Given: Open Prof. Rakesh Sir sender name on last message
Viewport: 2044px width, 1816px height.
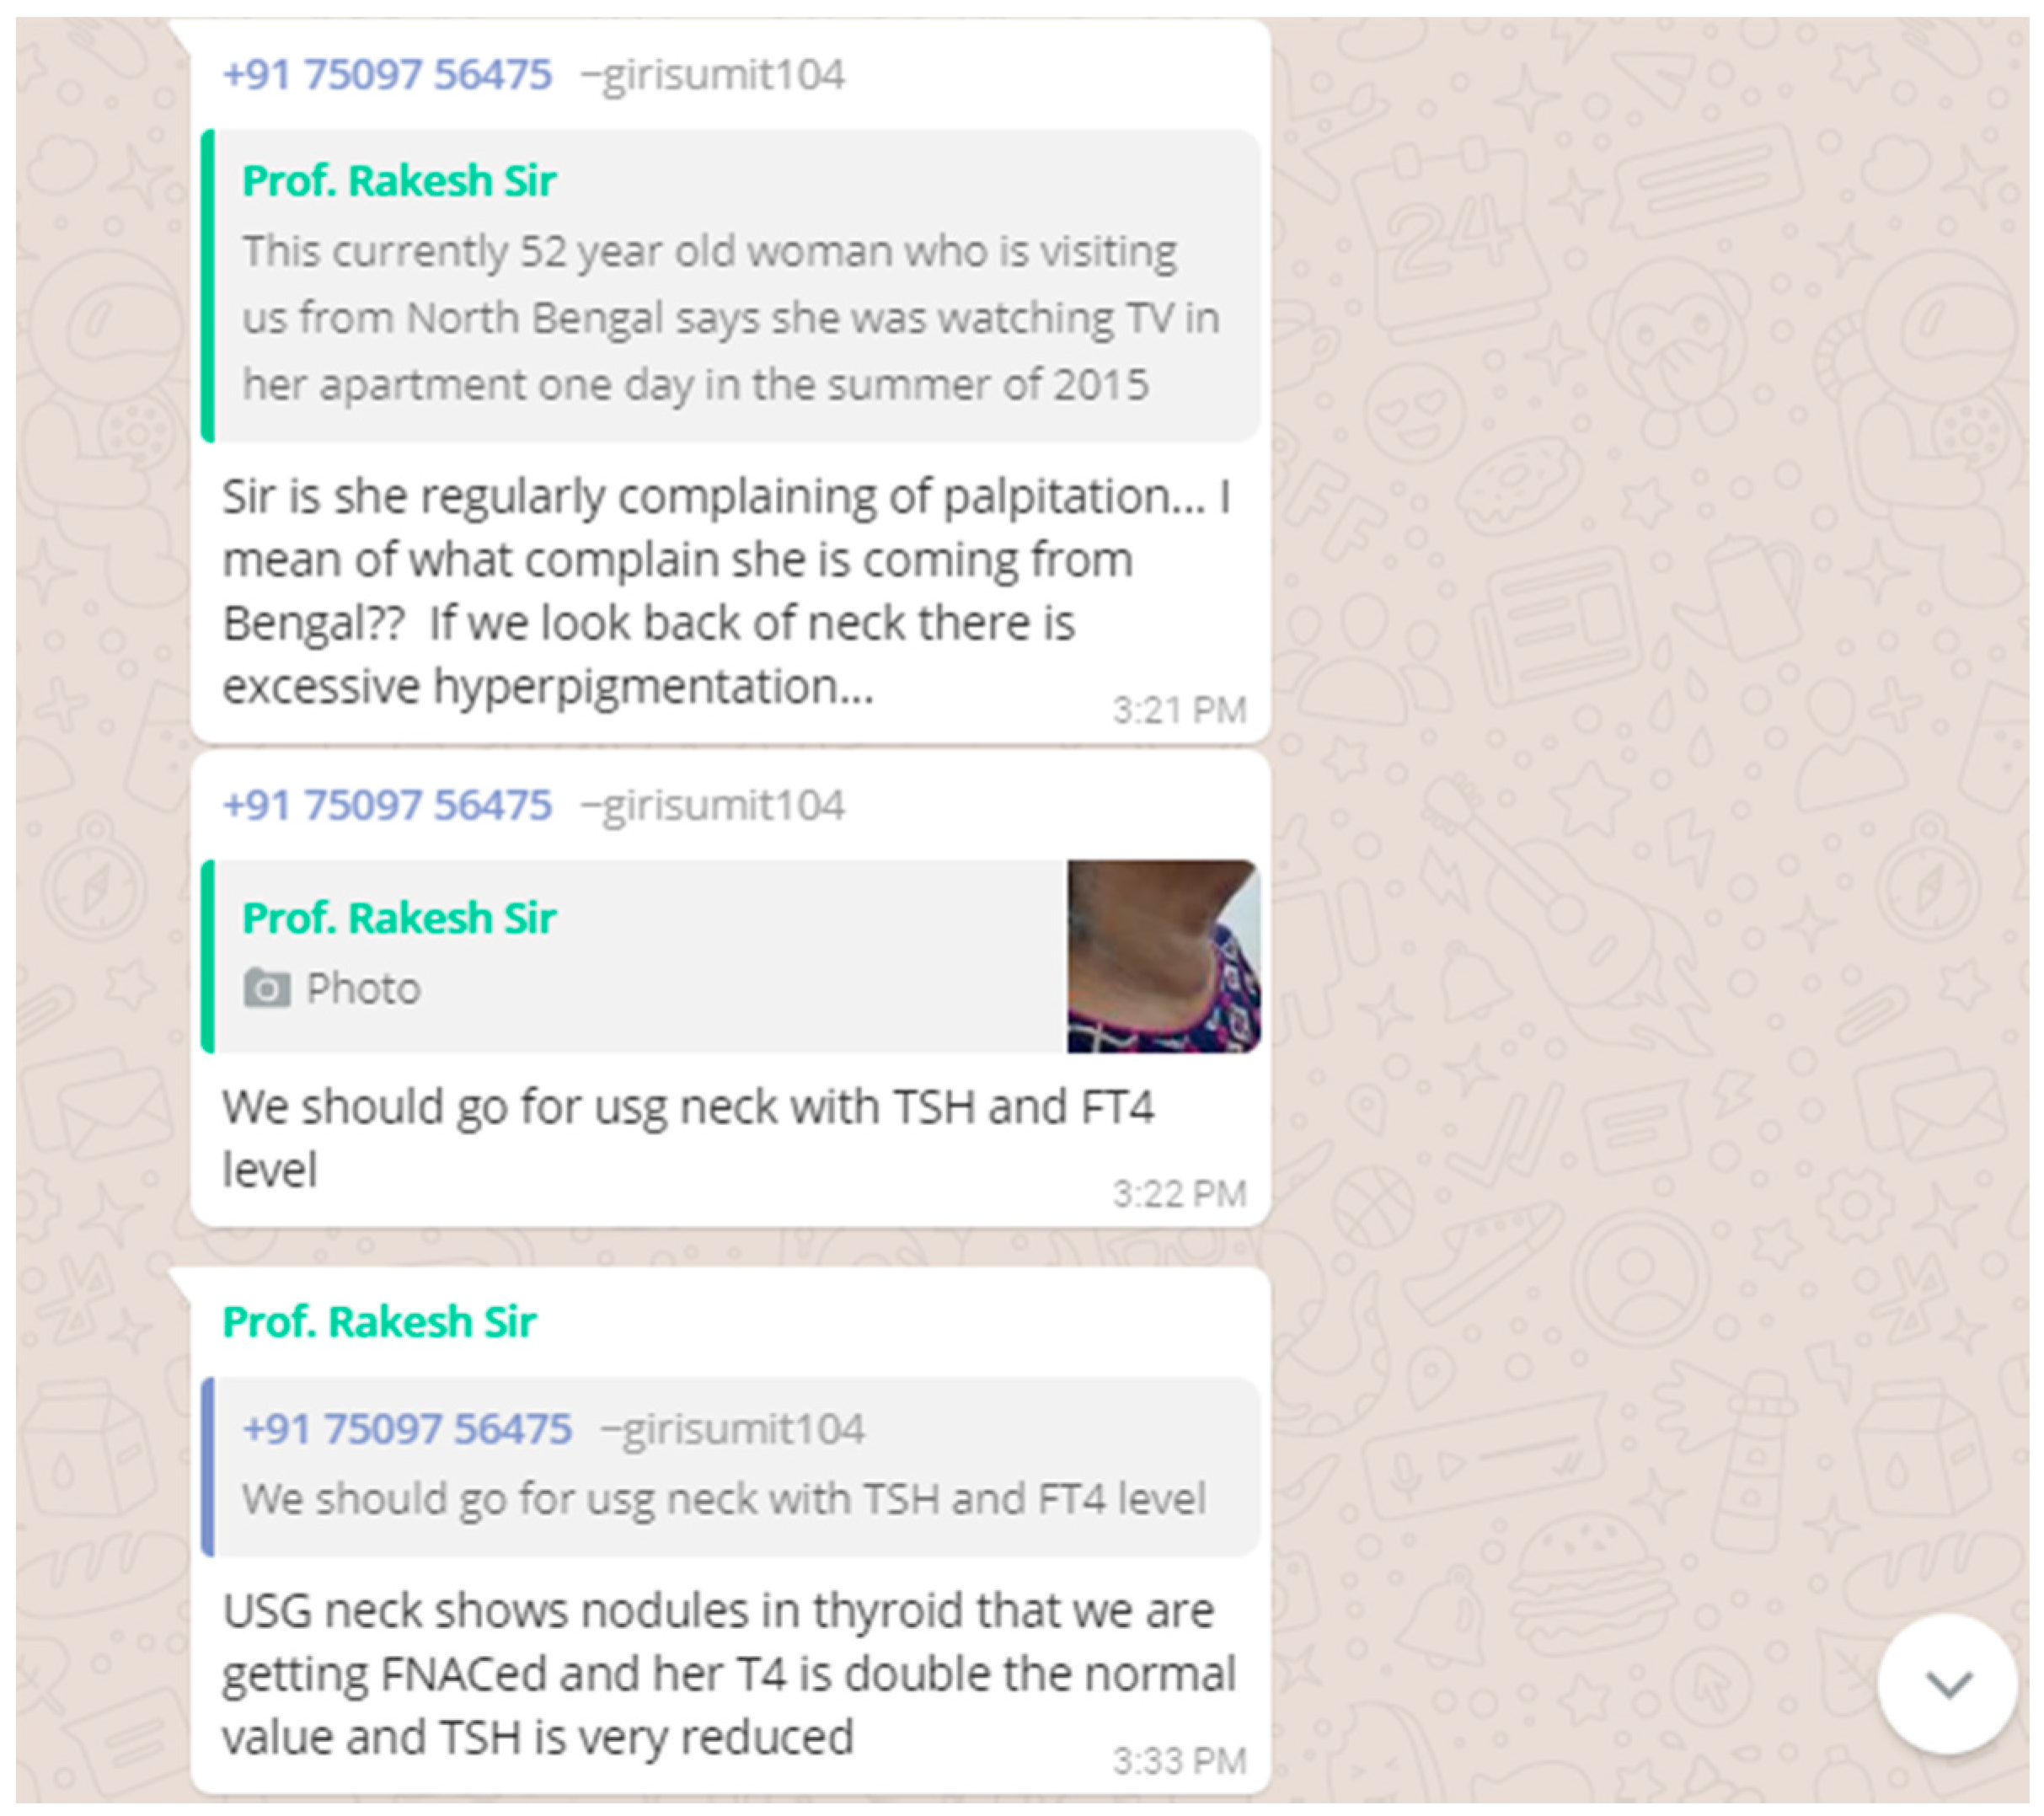Looking at the screenshot, I should pyautogui.click(x=379, y=1322).
